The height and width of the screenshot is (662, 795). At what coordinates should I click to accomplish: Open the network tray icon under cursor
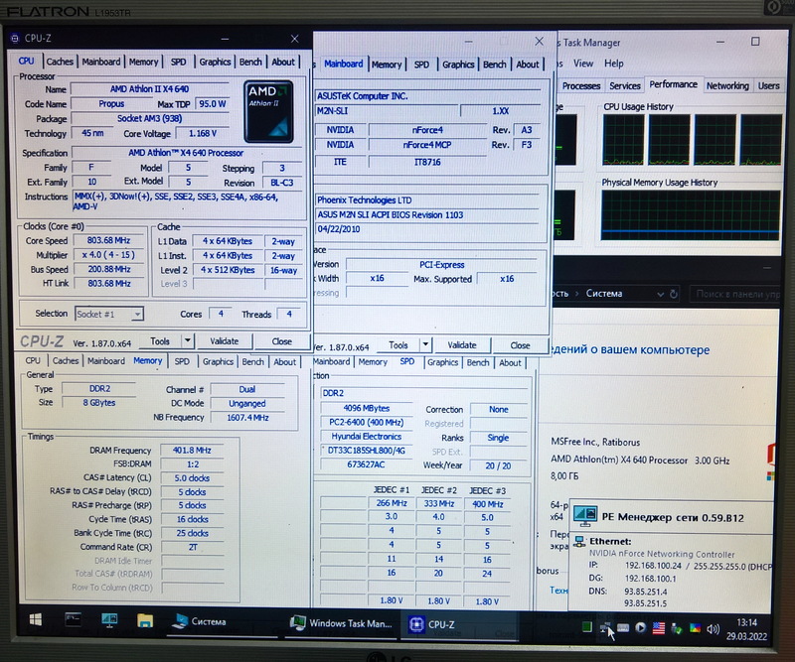coord(605,628)
